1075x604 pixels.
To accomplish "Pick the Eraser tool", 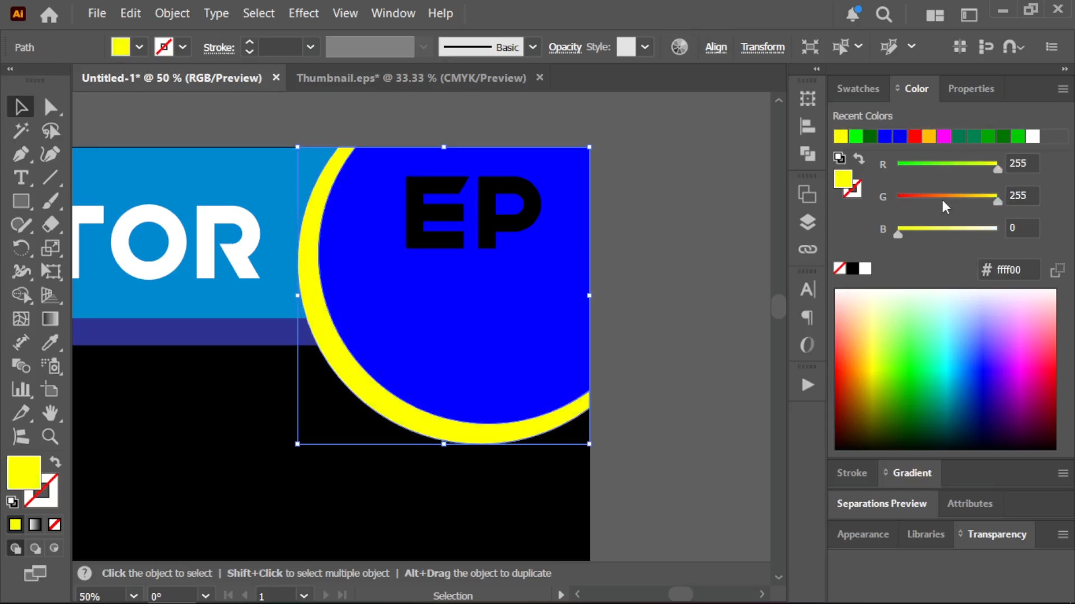I will 50,225.
